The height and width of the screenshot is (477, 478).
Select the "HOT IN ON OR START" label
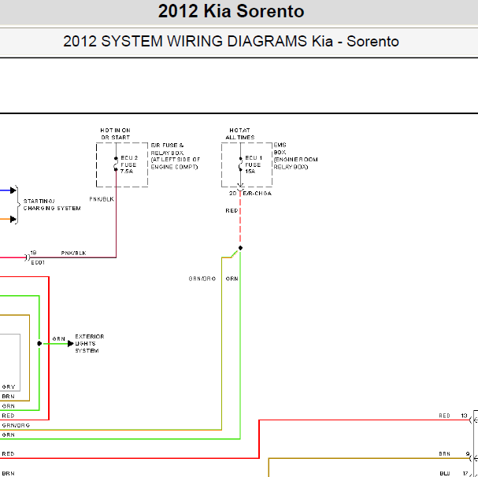[116, 134]
